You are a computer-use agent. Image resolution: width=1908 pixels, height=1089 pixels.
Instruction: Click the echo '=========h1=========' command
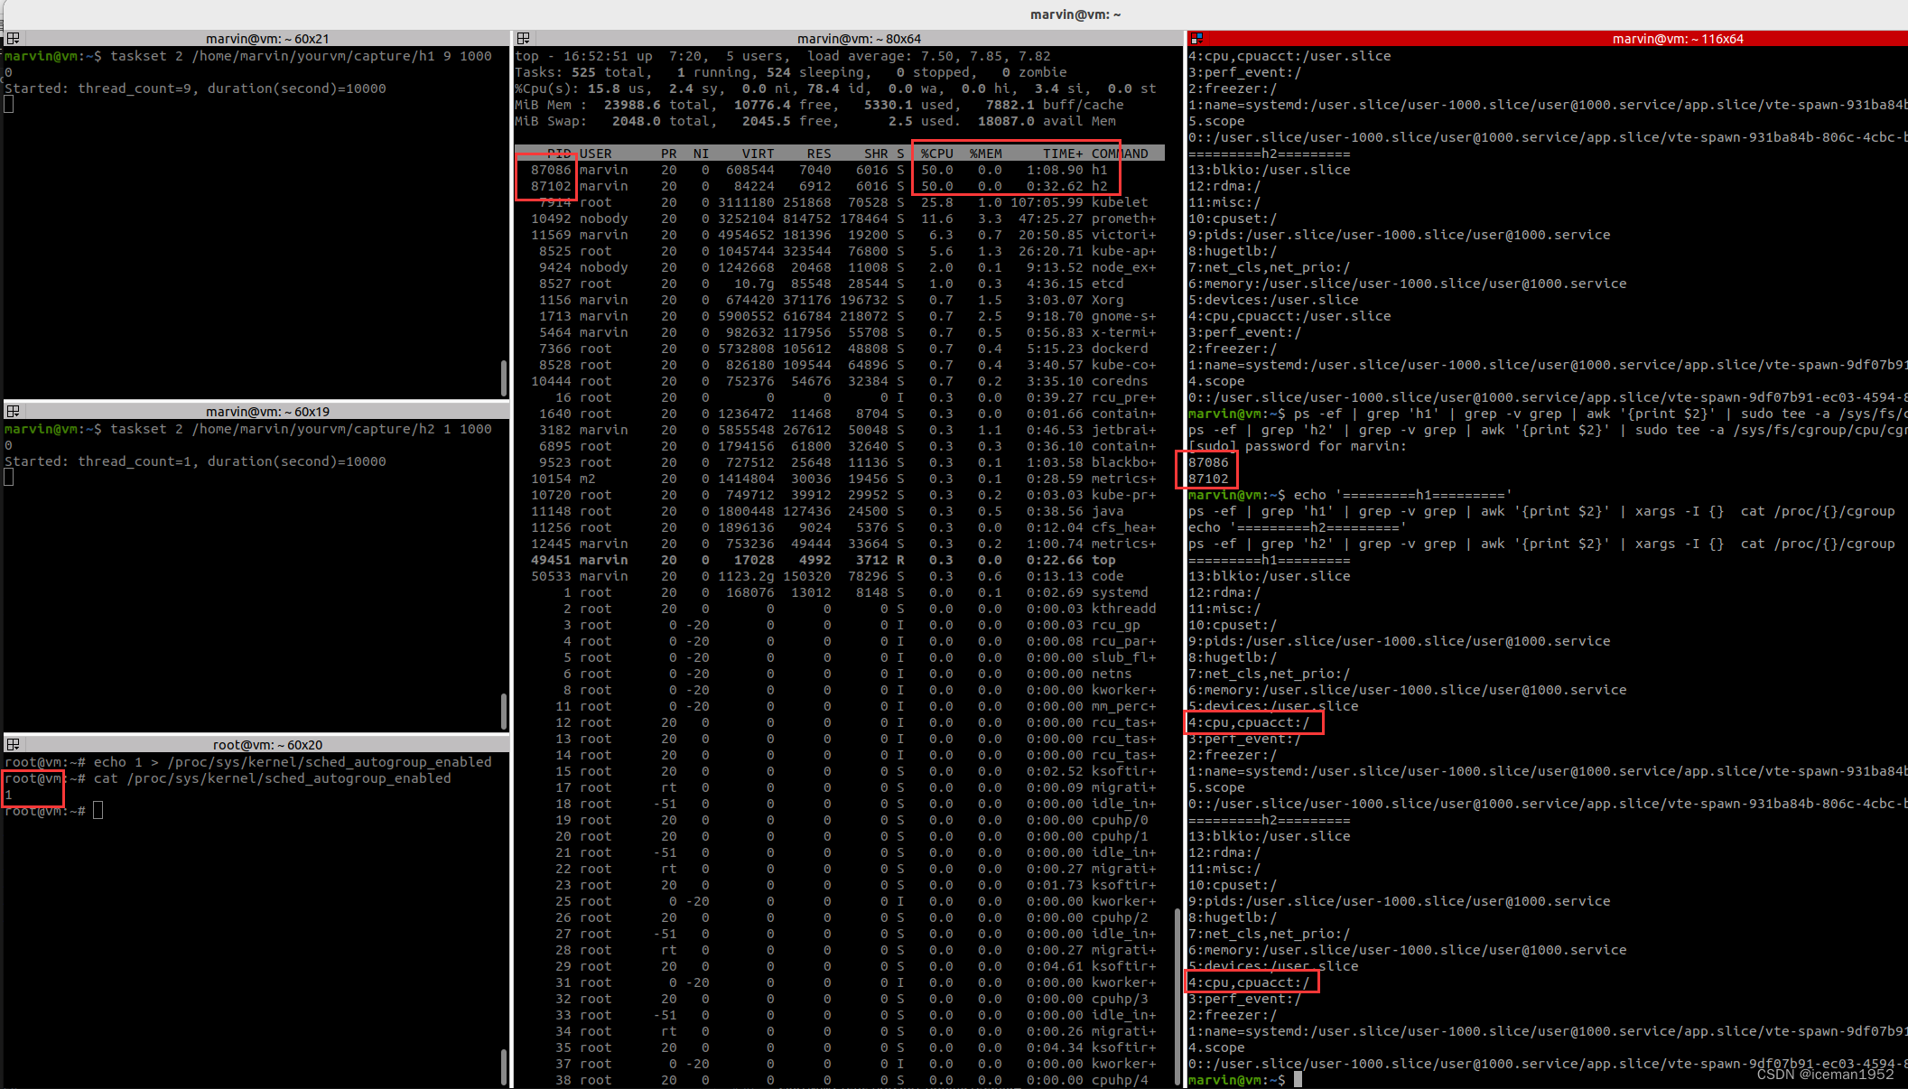pyautogui.click(x=1401, y=495)
